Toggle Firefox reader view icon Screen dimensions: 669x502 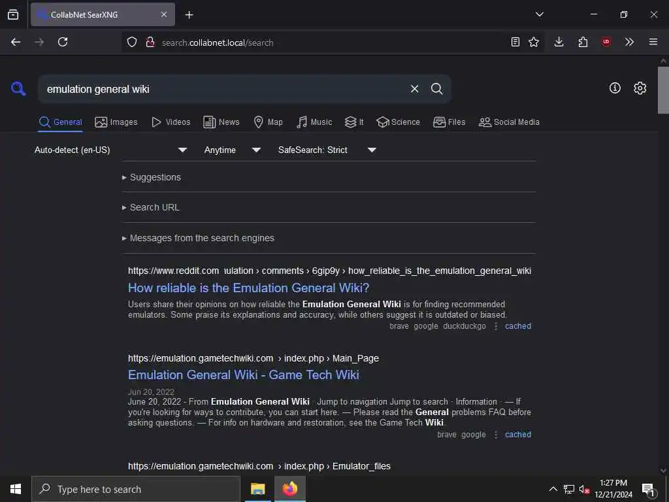click(515, 42)
